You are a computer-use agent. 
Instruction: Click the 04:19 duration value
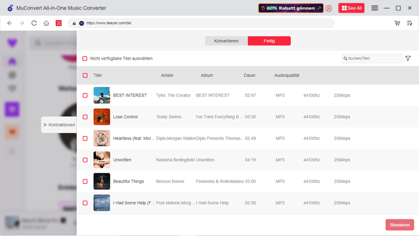[x=250, y=160]
